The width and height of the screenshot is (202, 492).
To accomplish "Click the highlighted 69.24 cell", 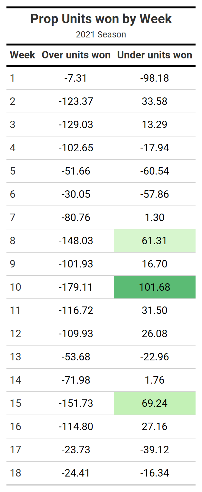I will pyautogui.click(x=155, y=403).
